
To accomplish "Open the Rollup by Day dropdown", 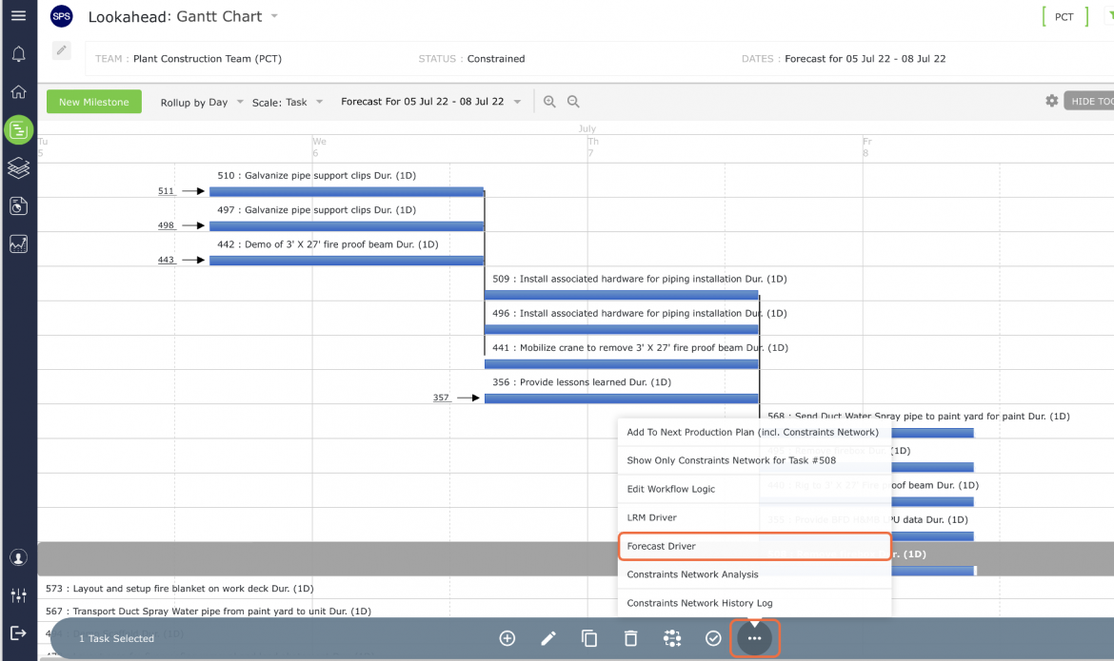I will [x=202, y=102].
